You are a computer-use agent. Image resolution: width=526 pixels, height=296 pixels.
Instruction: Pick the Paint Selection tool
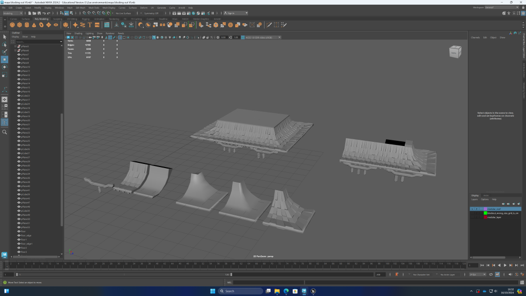click(5, 51)
